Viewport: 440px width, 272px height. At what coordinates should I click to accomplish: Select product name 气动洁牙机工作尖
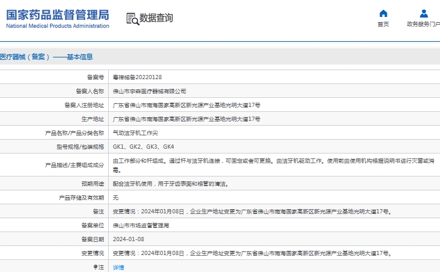[x=135, y=133]
